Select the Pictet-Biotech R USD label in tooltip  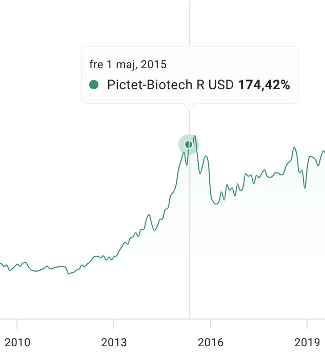click(x=170, y=85)
